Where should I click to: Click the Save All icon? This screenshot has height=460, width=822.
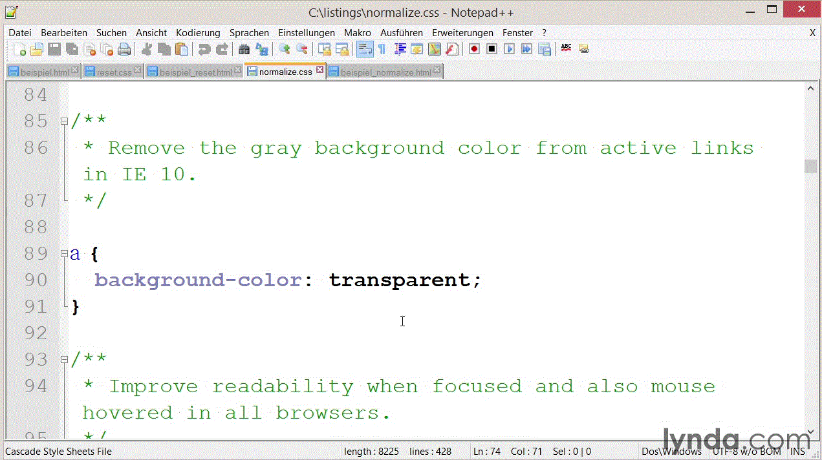[x=72, y=49]
